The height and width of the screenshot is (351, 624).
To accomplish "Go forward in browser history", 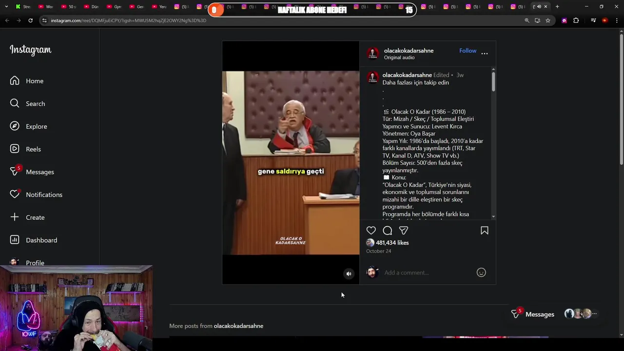I will coord(19,20).
